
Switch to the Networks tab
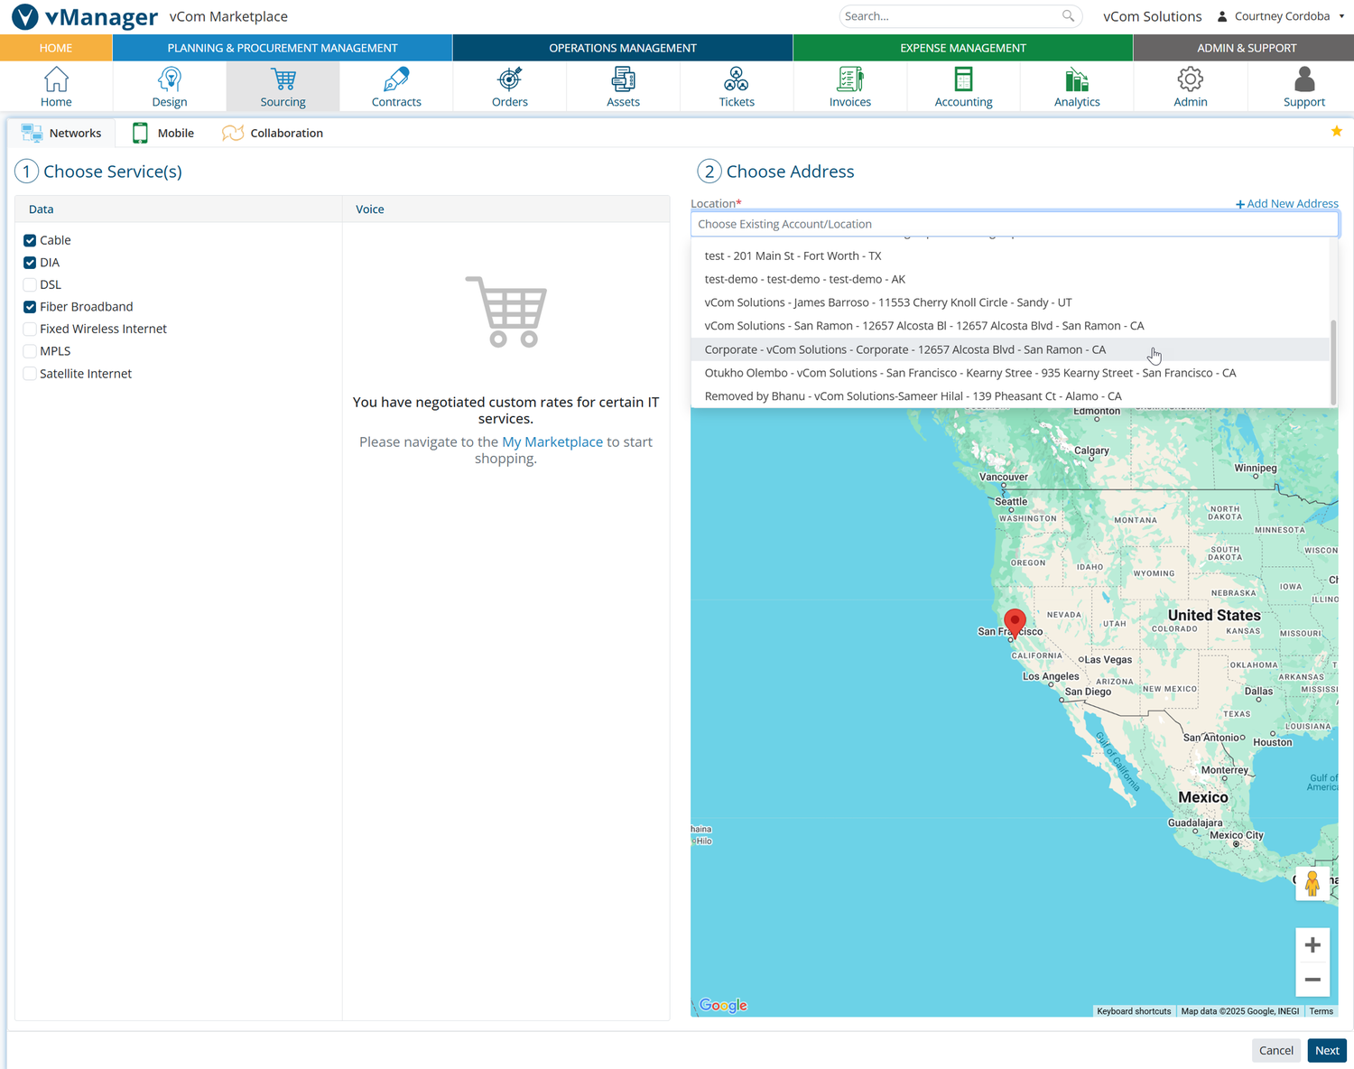coord(61,133)
